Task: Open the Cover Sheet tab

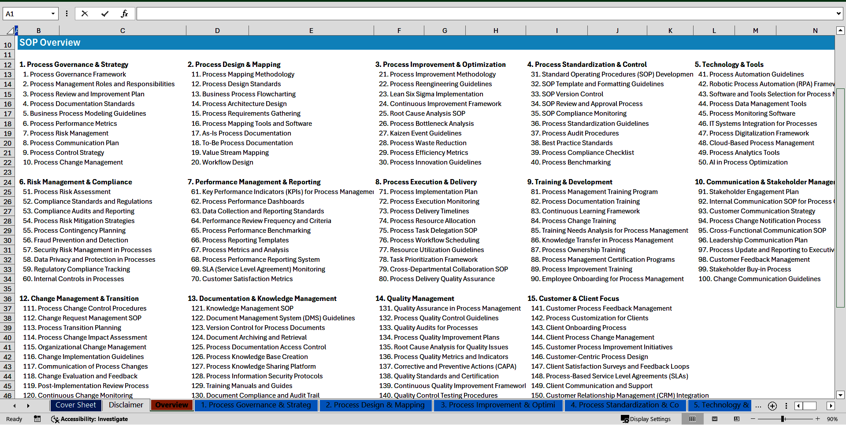Action: point(75,405)
